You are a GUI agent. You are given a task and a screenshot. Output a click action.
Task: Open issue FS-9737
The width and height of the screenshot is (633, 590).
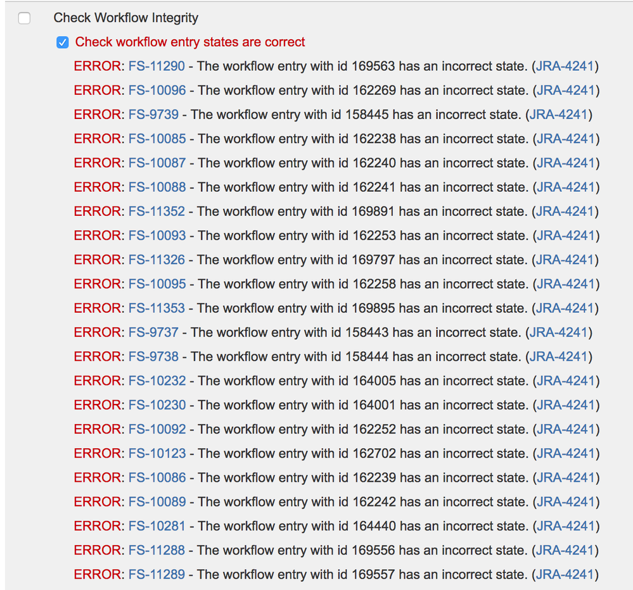click(153, 332)
